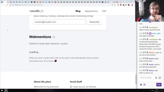Click the 'About this place' heading
The image size is (164, 92).
pos(43,82)
